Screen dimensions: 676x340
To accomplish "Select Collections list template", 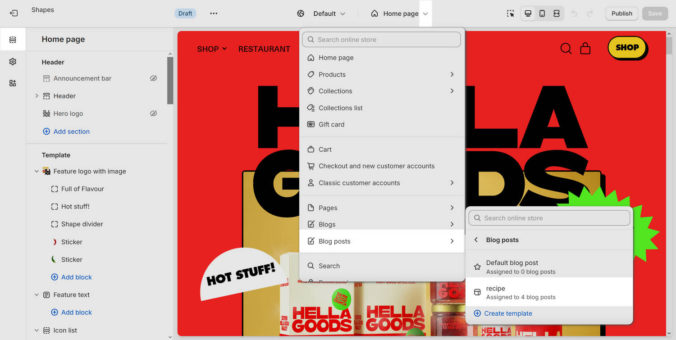I will (382, 108).
